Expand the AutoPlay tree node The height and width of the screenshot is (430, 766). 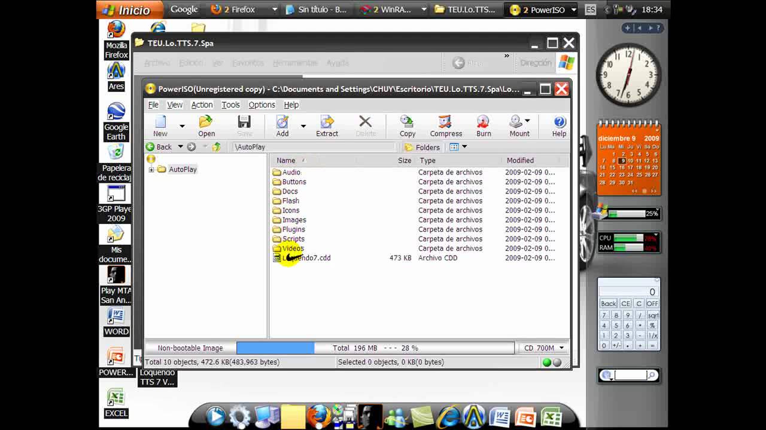tap(151, 170)
